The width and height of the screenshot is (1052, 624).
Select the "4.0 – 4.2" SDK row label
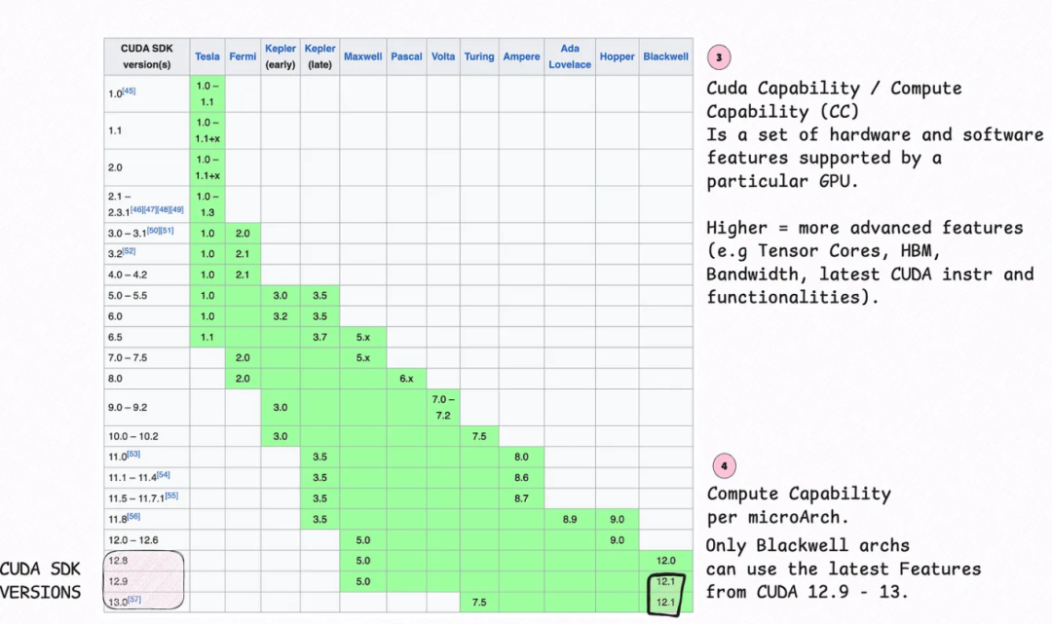128,275
